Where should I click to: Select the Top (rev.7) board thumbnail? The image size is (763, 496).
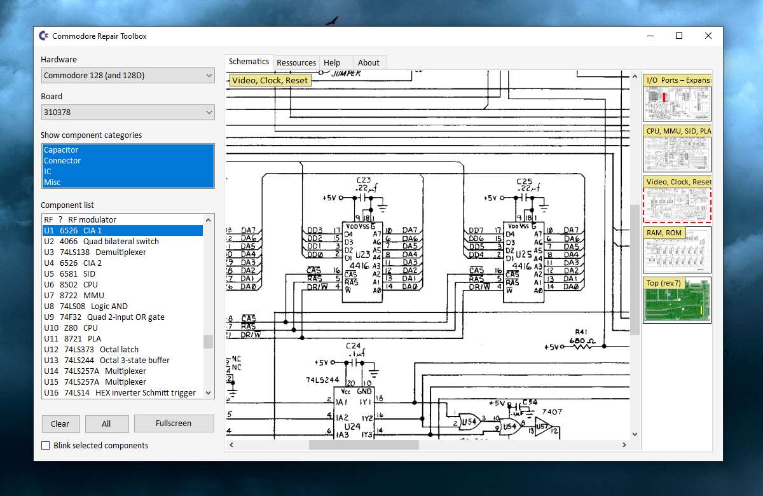click(x=677, y=300)
